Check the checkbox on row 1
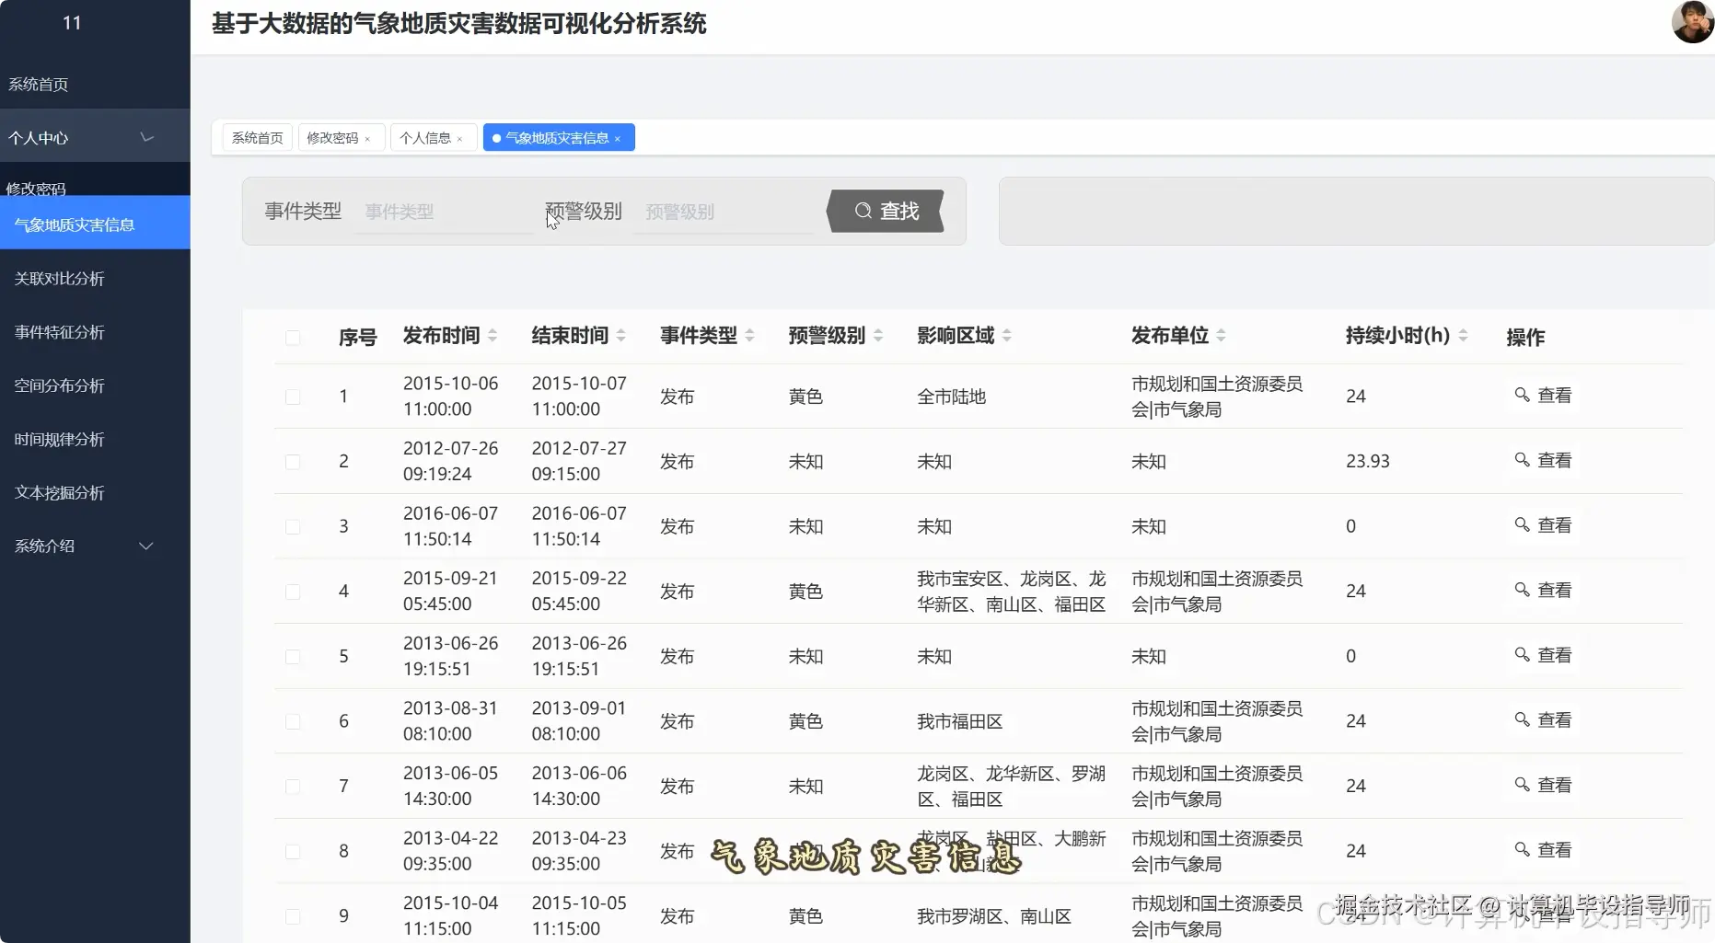The image size is (1715, 943). (x=294, y=396)
